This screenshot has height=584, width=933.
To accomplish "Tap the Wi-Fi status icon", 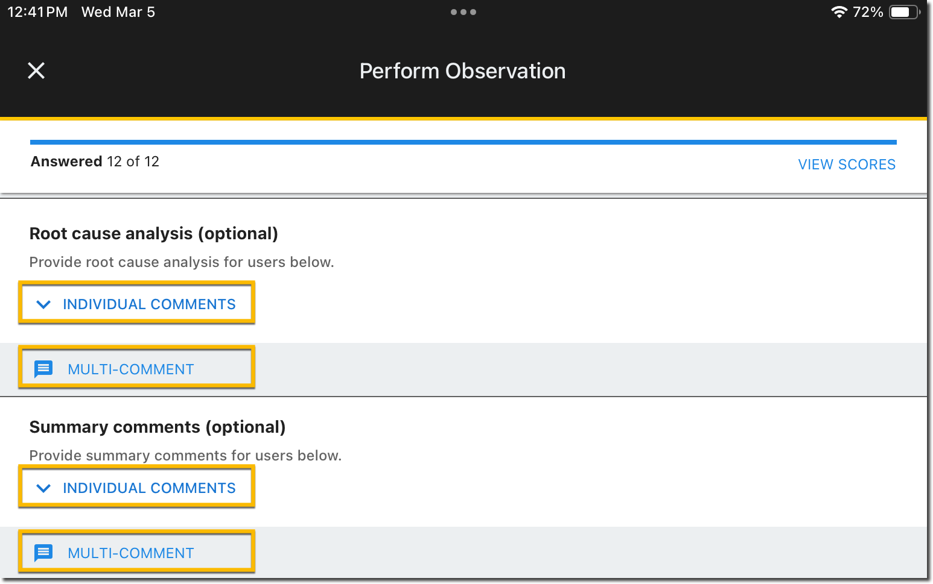I will (838, 12).
